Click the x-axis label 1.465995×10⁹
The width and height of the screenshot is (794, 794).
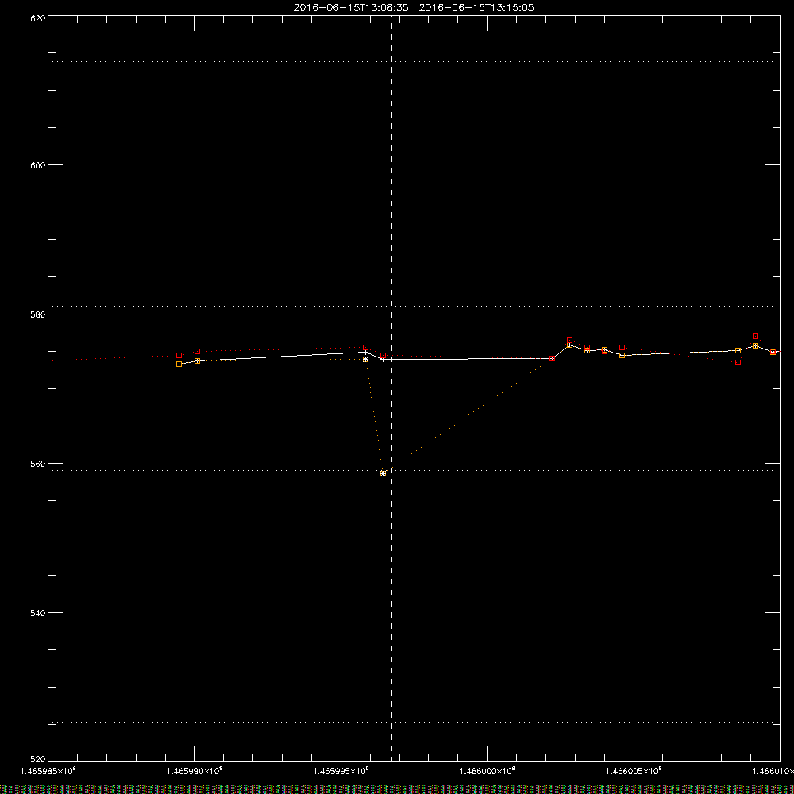[x=341, y=771]
